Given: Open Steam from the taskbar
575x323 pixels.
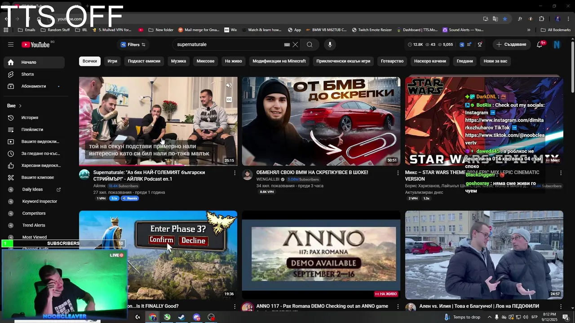Looking at the screenshot, I should point(181,317).
